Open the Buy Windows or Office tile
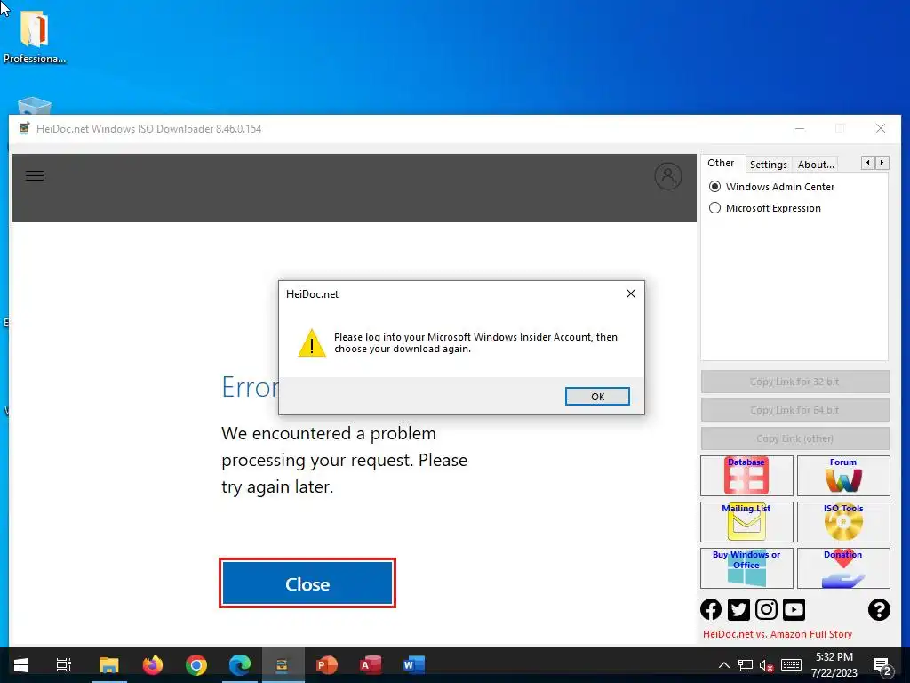Image resolution: width=910 pixels, height=683 pixels. 746,568
